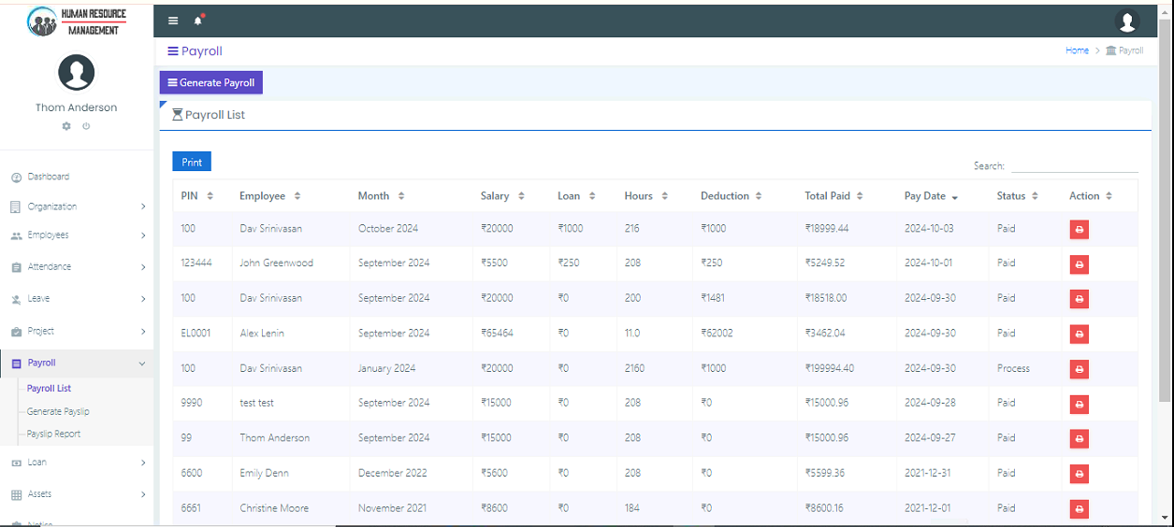This screenshot has width=1174, height=527.
Task: Print payslip for John Greenwood row
Action: (1079, 264)
